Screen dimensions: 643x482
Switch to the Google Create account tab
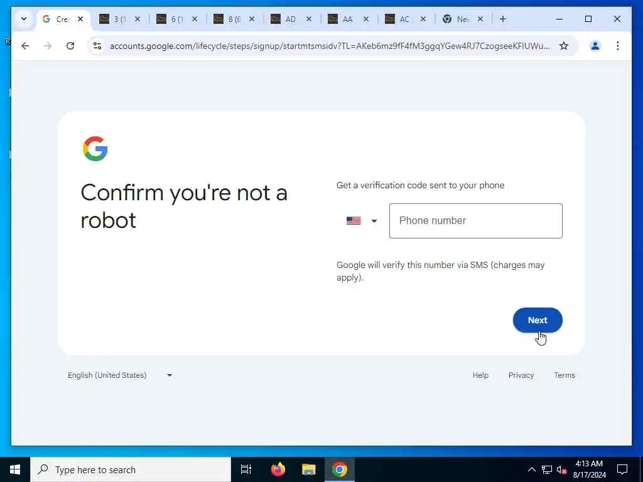(57, 19)
